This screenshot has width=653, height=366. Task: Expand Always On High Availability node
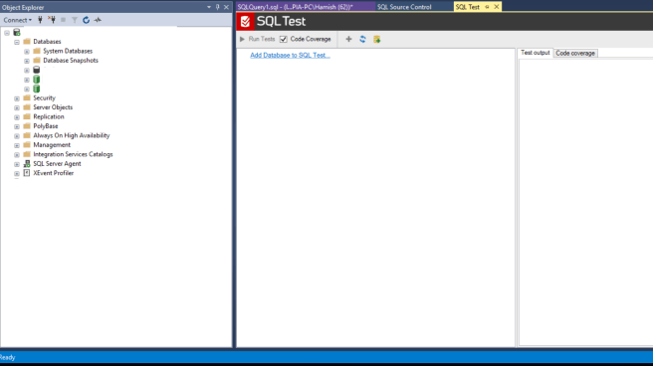(17, 136)
